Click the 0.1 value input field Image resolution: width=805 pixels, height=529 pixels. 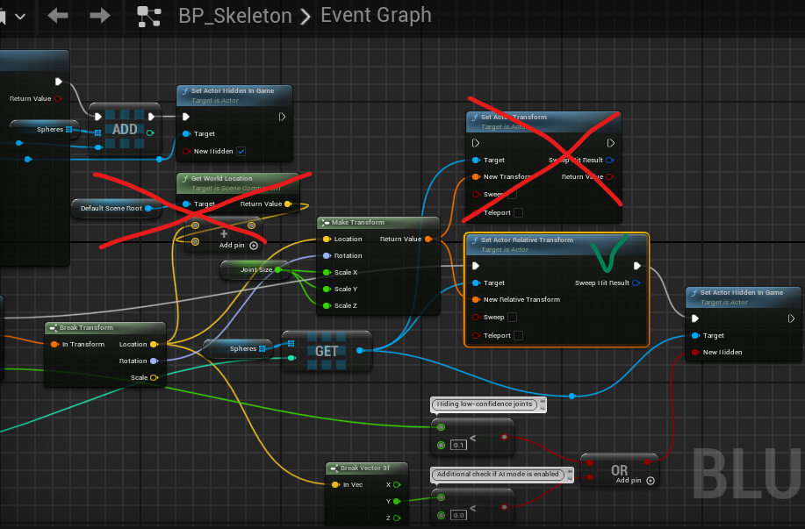coord(458,445)
